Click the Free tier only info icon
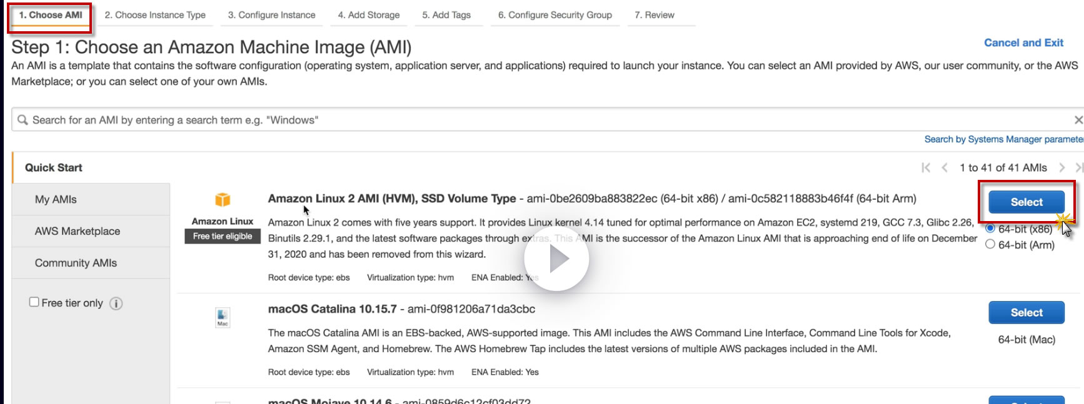Image resolution: width=1084 pixels, height=404 pixels. click(116, 303)
